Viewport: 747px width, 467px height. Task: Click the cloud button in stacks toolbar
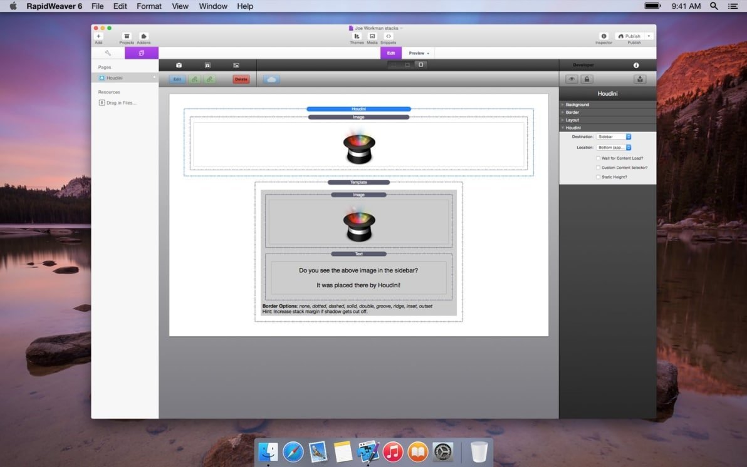[x=271, y=80]
